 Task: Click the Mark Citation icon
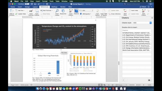(x=144, y=12)
